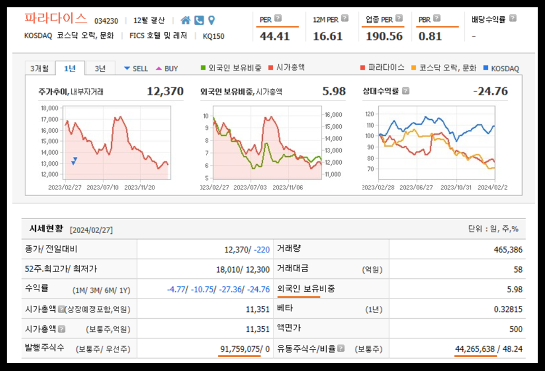
Task: Click the 액면가 value 500
Action: point(516,329)
